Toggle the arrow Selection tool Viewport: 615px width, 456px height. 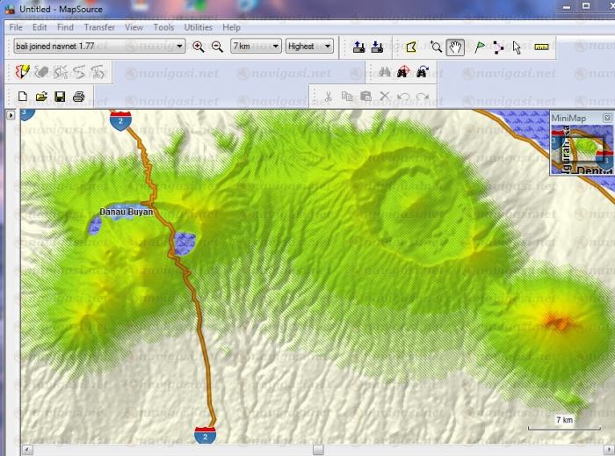pos(517,47)
